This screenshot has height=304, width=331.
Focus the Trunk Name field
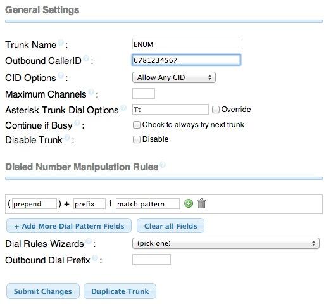pos(186,44)
